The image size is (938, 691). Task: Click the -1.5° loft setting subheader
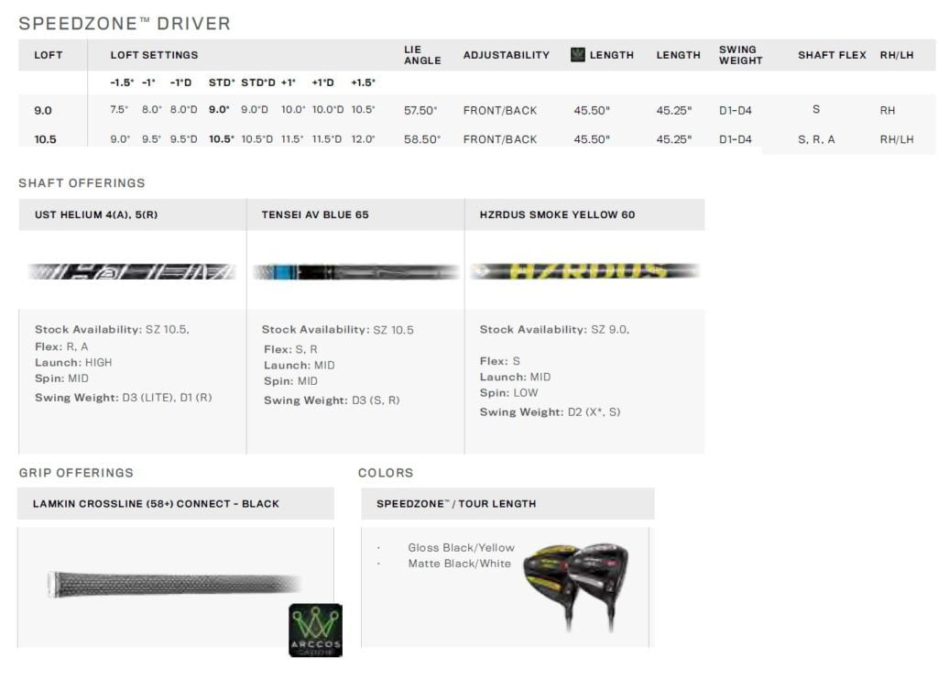click(x=122, y=82)
